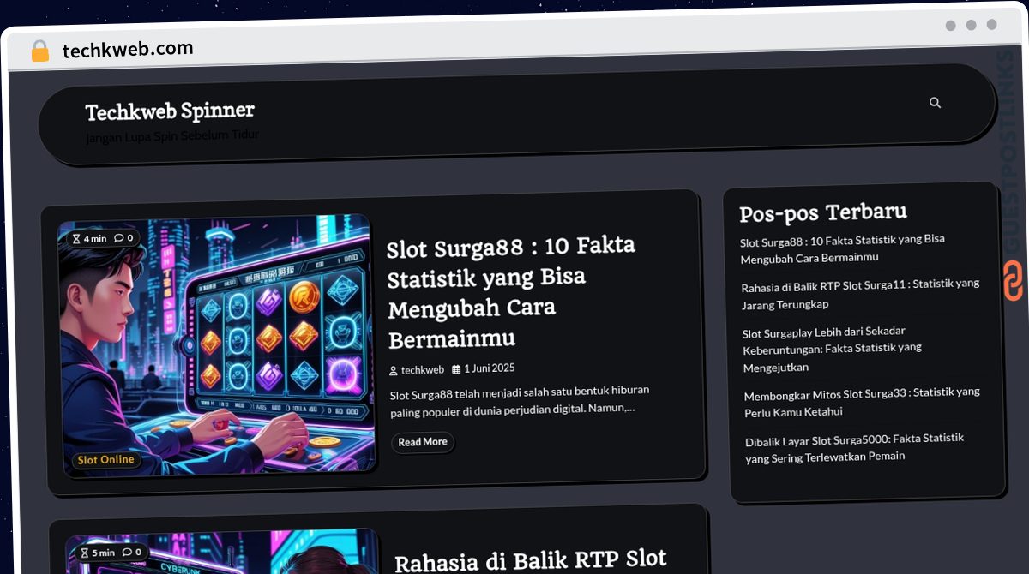
Task: Click the 4 min hourglass icon
Action: point(76,239)
